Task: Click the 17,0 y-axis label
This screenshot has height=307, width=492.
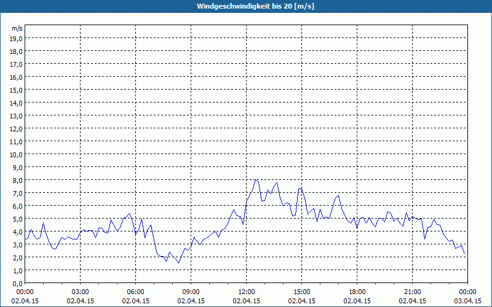Action: tap(16, 64)
